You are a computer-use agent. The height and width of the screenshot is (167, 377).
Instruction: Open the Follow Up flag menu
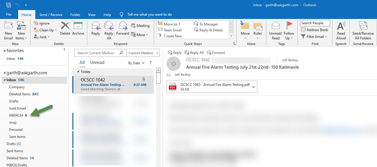pyautogui.click(x=289, y=30)
